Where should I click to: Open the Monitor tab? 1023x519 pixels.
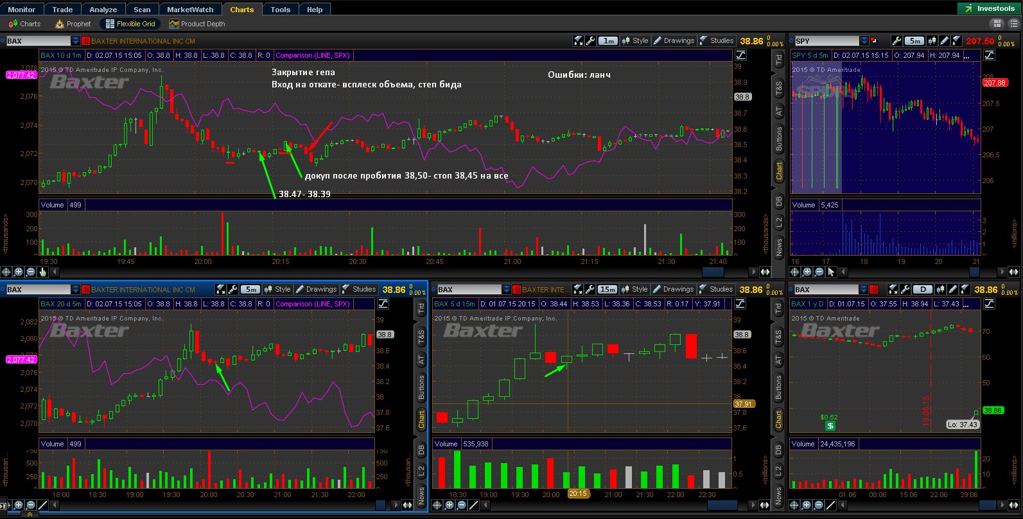point(22,10)
